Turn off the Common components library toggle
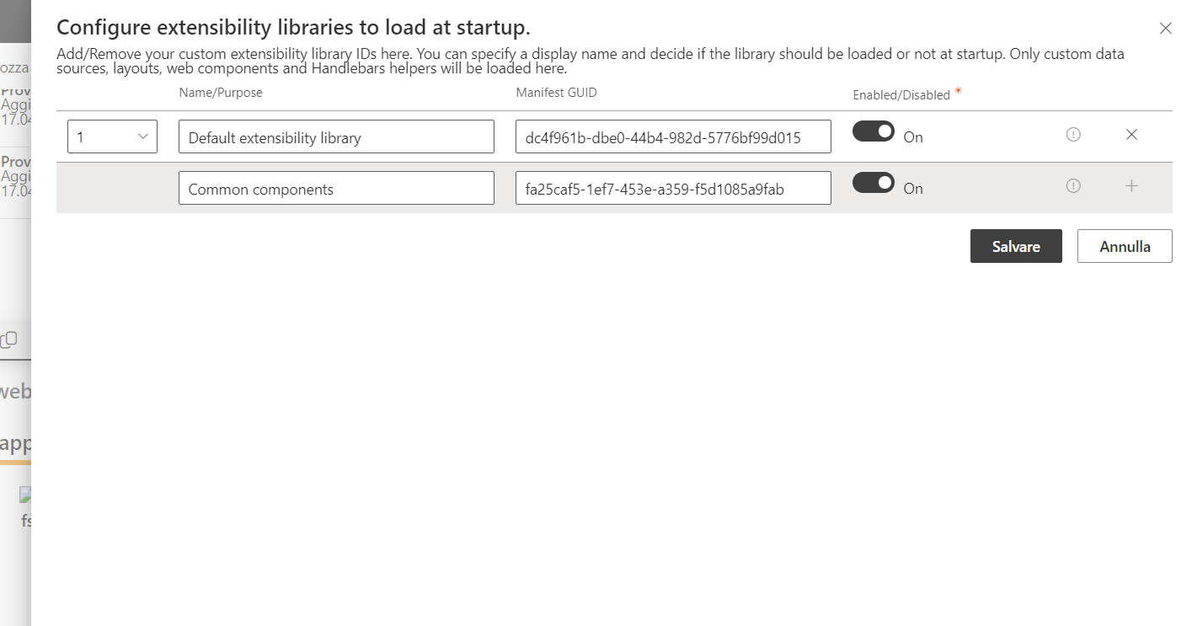This screenshot has height=626, width=1192. [874, 183]
